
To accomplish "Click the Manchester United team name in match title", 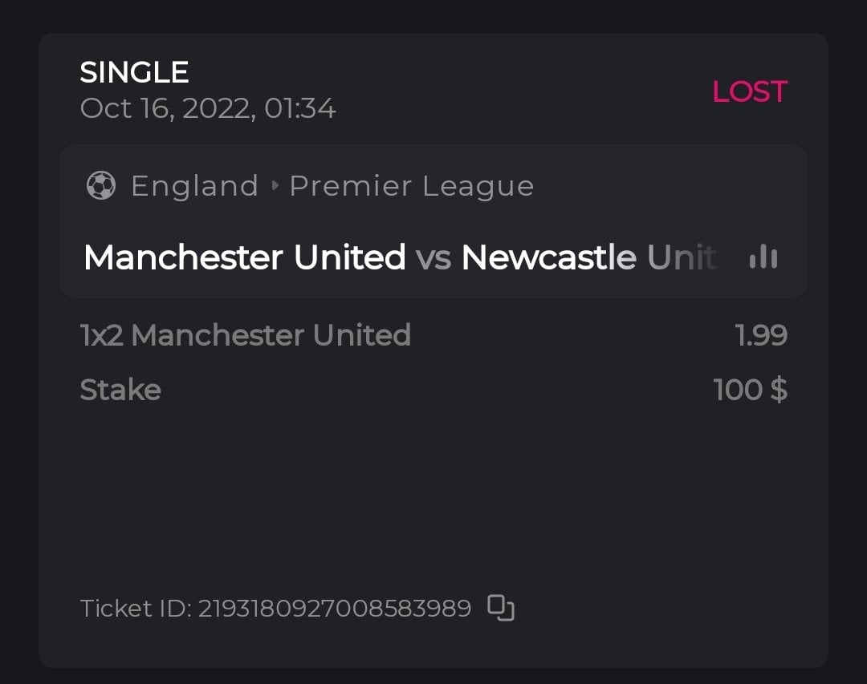I will pos(244,257).
